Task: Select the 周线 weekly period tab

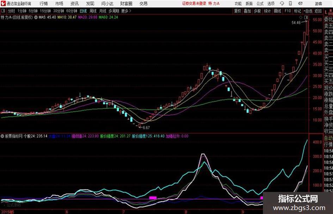Action: pos(93,11)
